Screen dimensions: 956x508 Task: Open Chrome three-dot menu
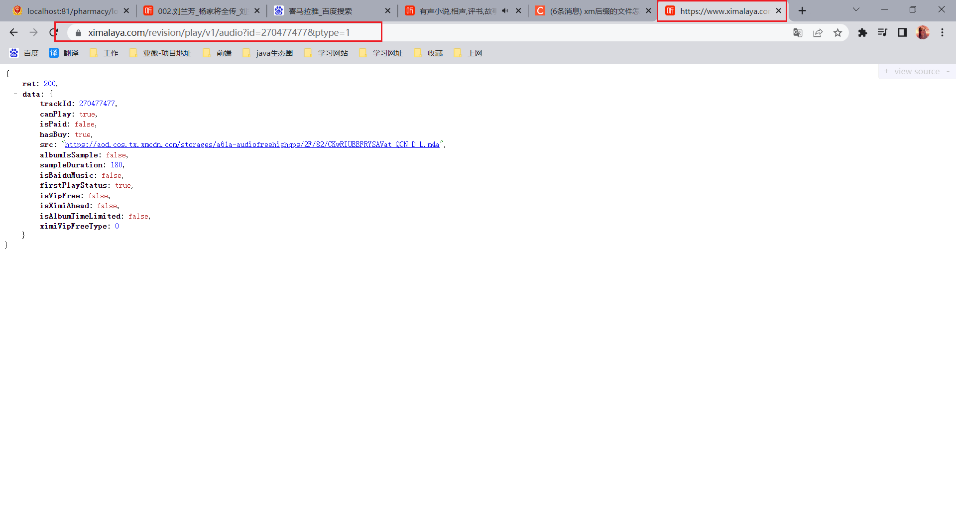tap(942, 33)
